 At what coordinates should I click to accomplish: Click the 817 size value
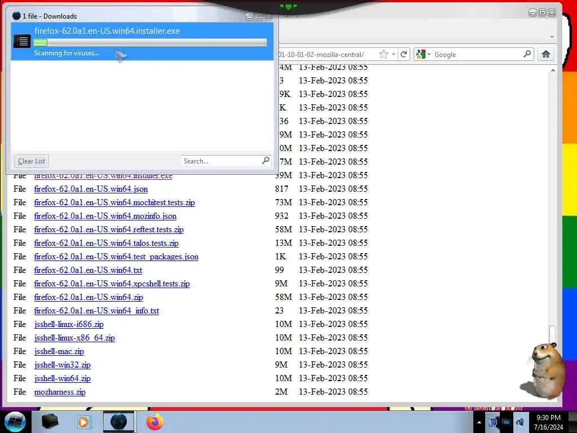(282, 189)
